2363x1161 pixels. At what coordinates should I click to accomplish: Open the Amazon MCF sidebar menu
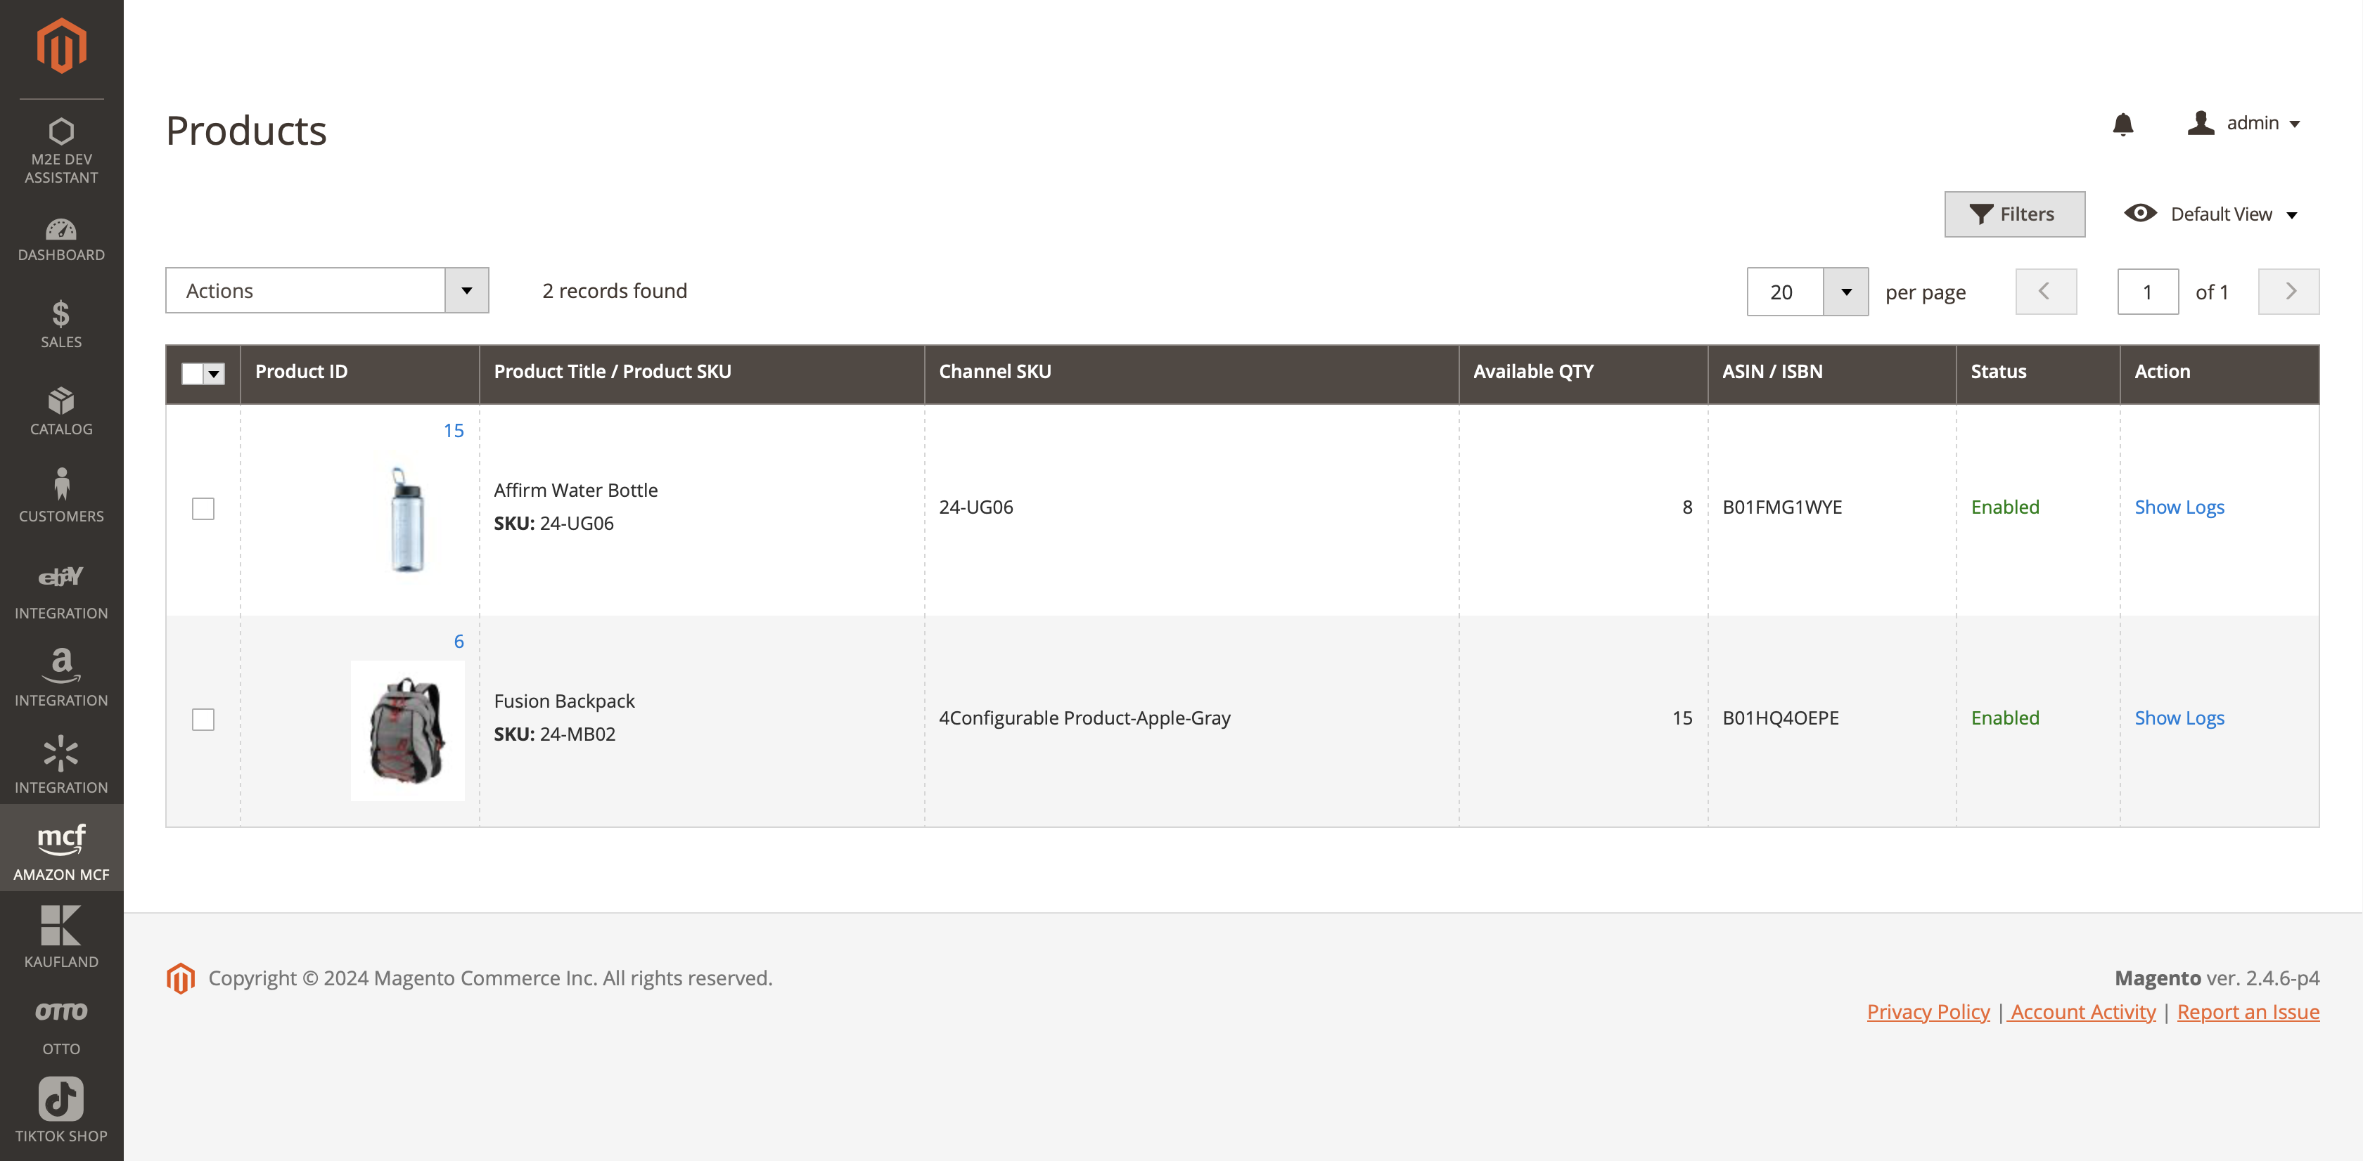(61, 850)
